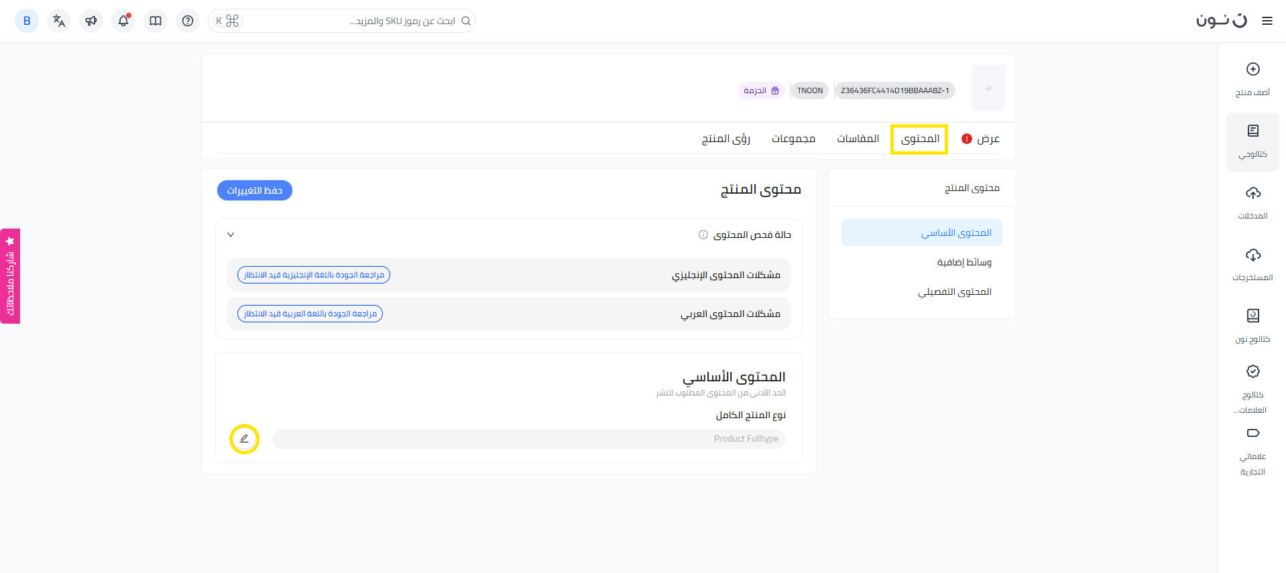Click the 'حفظ التغييرات' save button
Screen dimensions: 1286x573
[x=255, y=190]
